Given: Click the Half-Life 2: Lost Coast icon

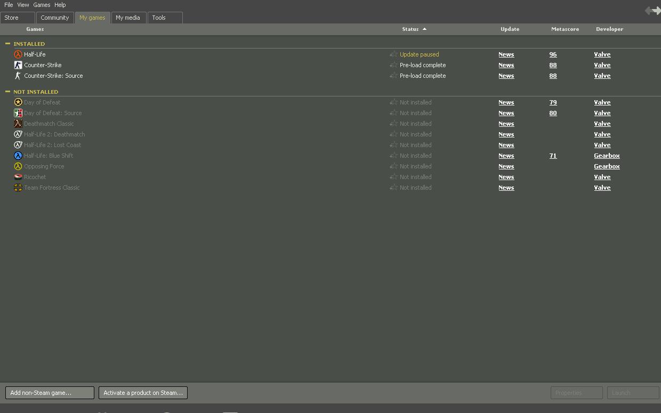Looking at the screenshot, I should pyautogui.click(x=18, y=145).
